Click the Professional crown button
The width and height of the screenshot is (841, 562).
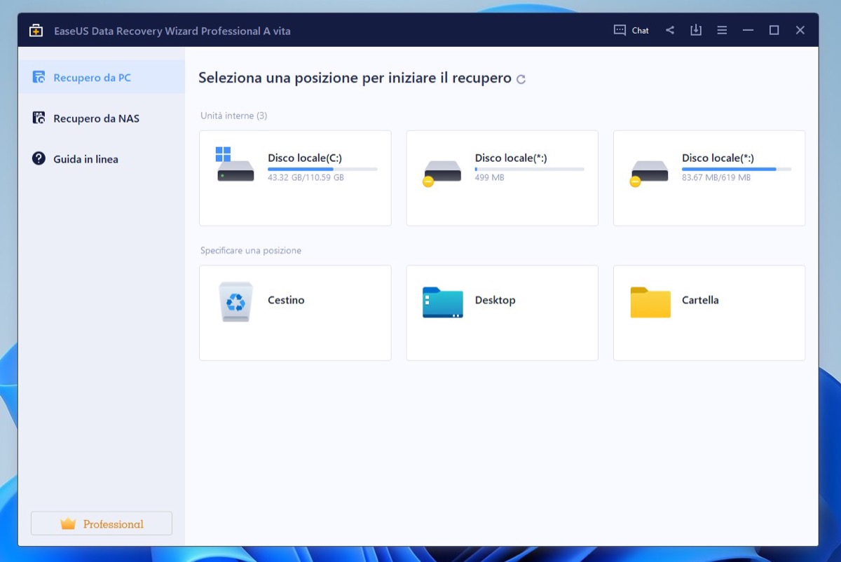pyautogui.click(x=102, y=523)
